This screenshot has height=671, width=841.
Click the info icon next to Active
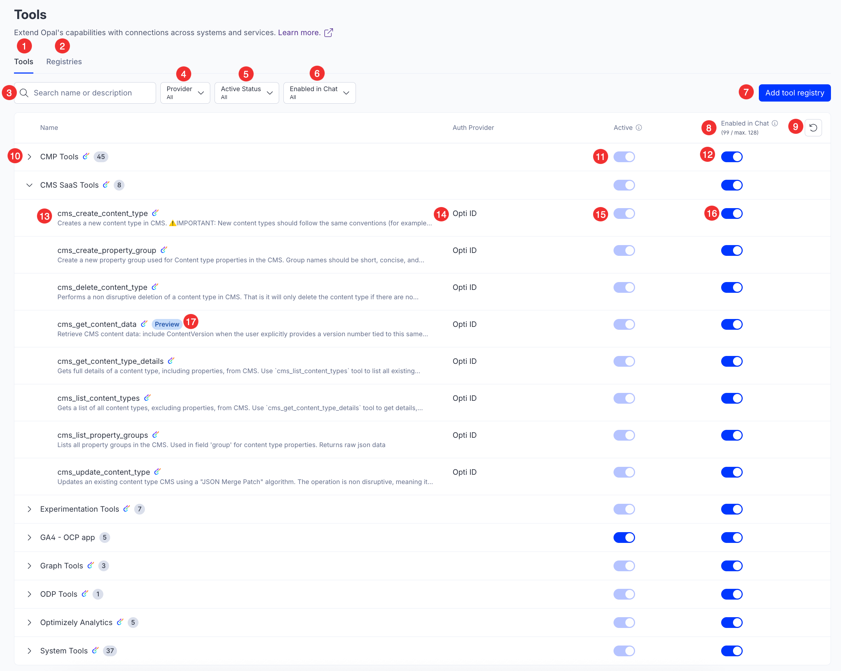(x=639, y=128)
